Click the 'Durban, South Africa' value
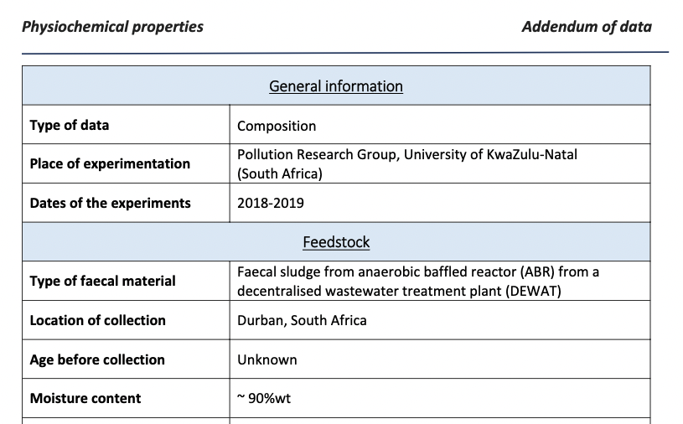 (302, 320)
